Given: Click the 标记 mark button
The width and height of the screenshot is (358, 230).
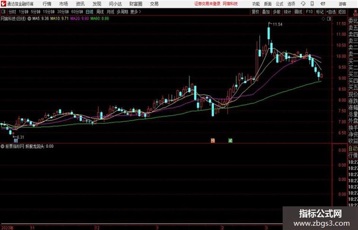Looking at the screenshot, I should [x=320, y=12].
